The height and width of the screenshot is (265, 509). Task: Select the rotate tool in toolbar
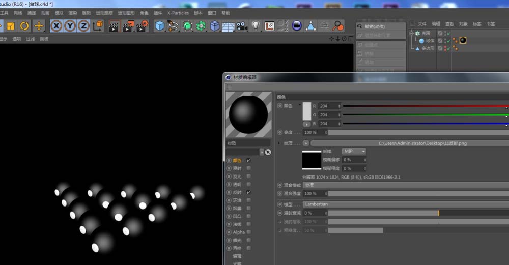pos(24,26)
